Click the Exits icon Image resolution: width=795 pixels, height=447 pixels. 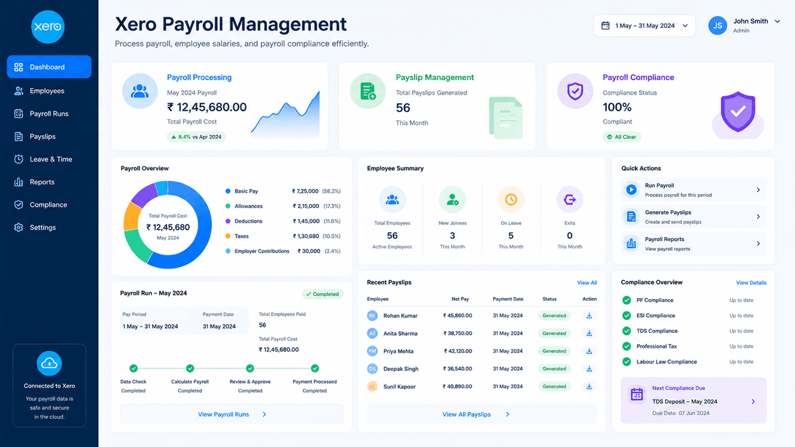pos(570,199)
